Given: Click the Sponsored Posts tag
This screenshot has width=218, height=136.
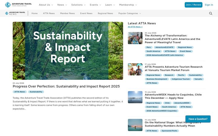Looking at the screenshot, I should 170,131.
